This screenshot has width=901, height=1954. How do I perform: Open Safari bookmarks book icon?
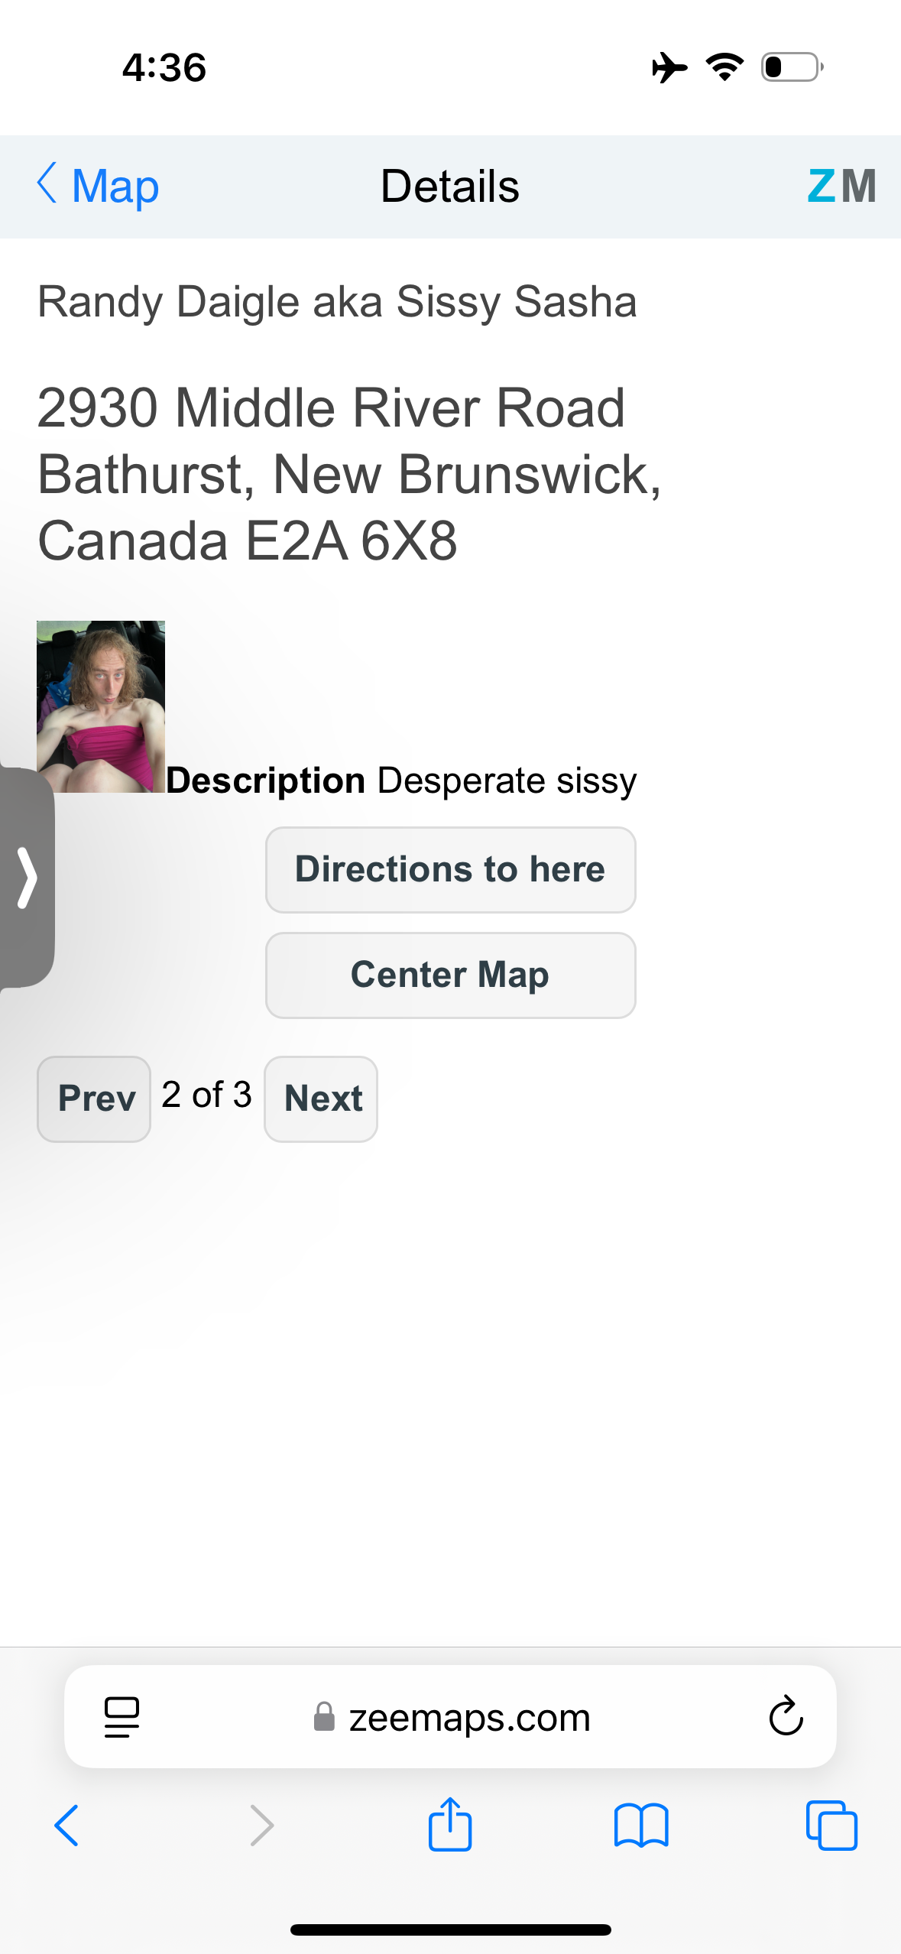click(641, 1826)
